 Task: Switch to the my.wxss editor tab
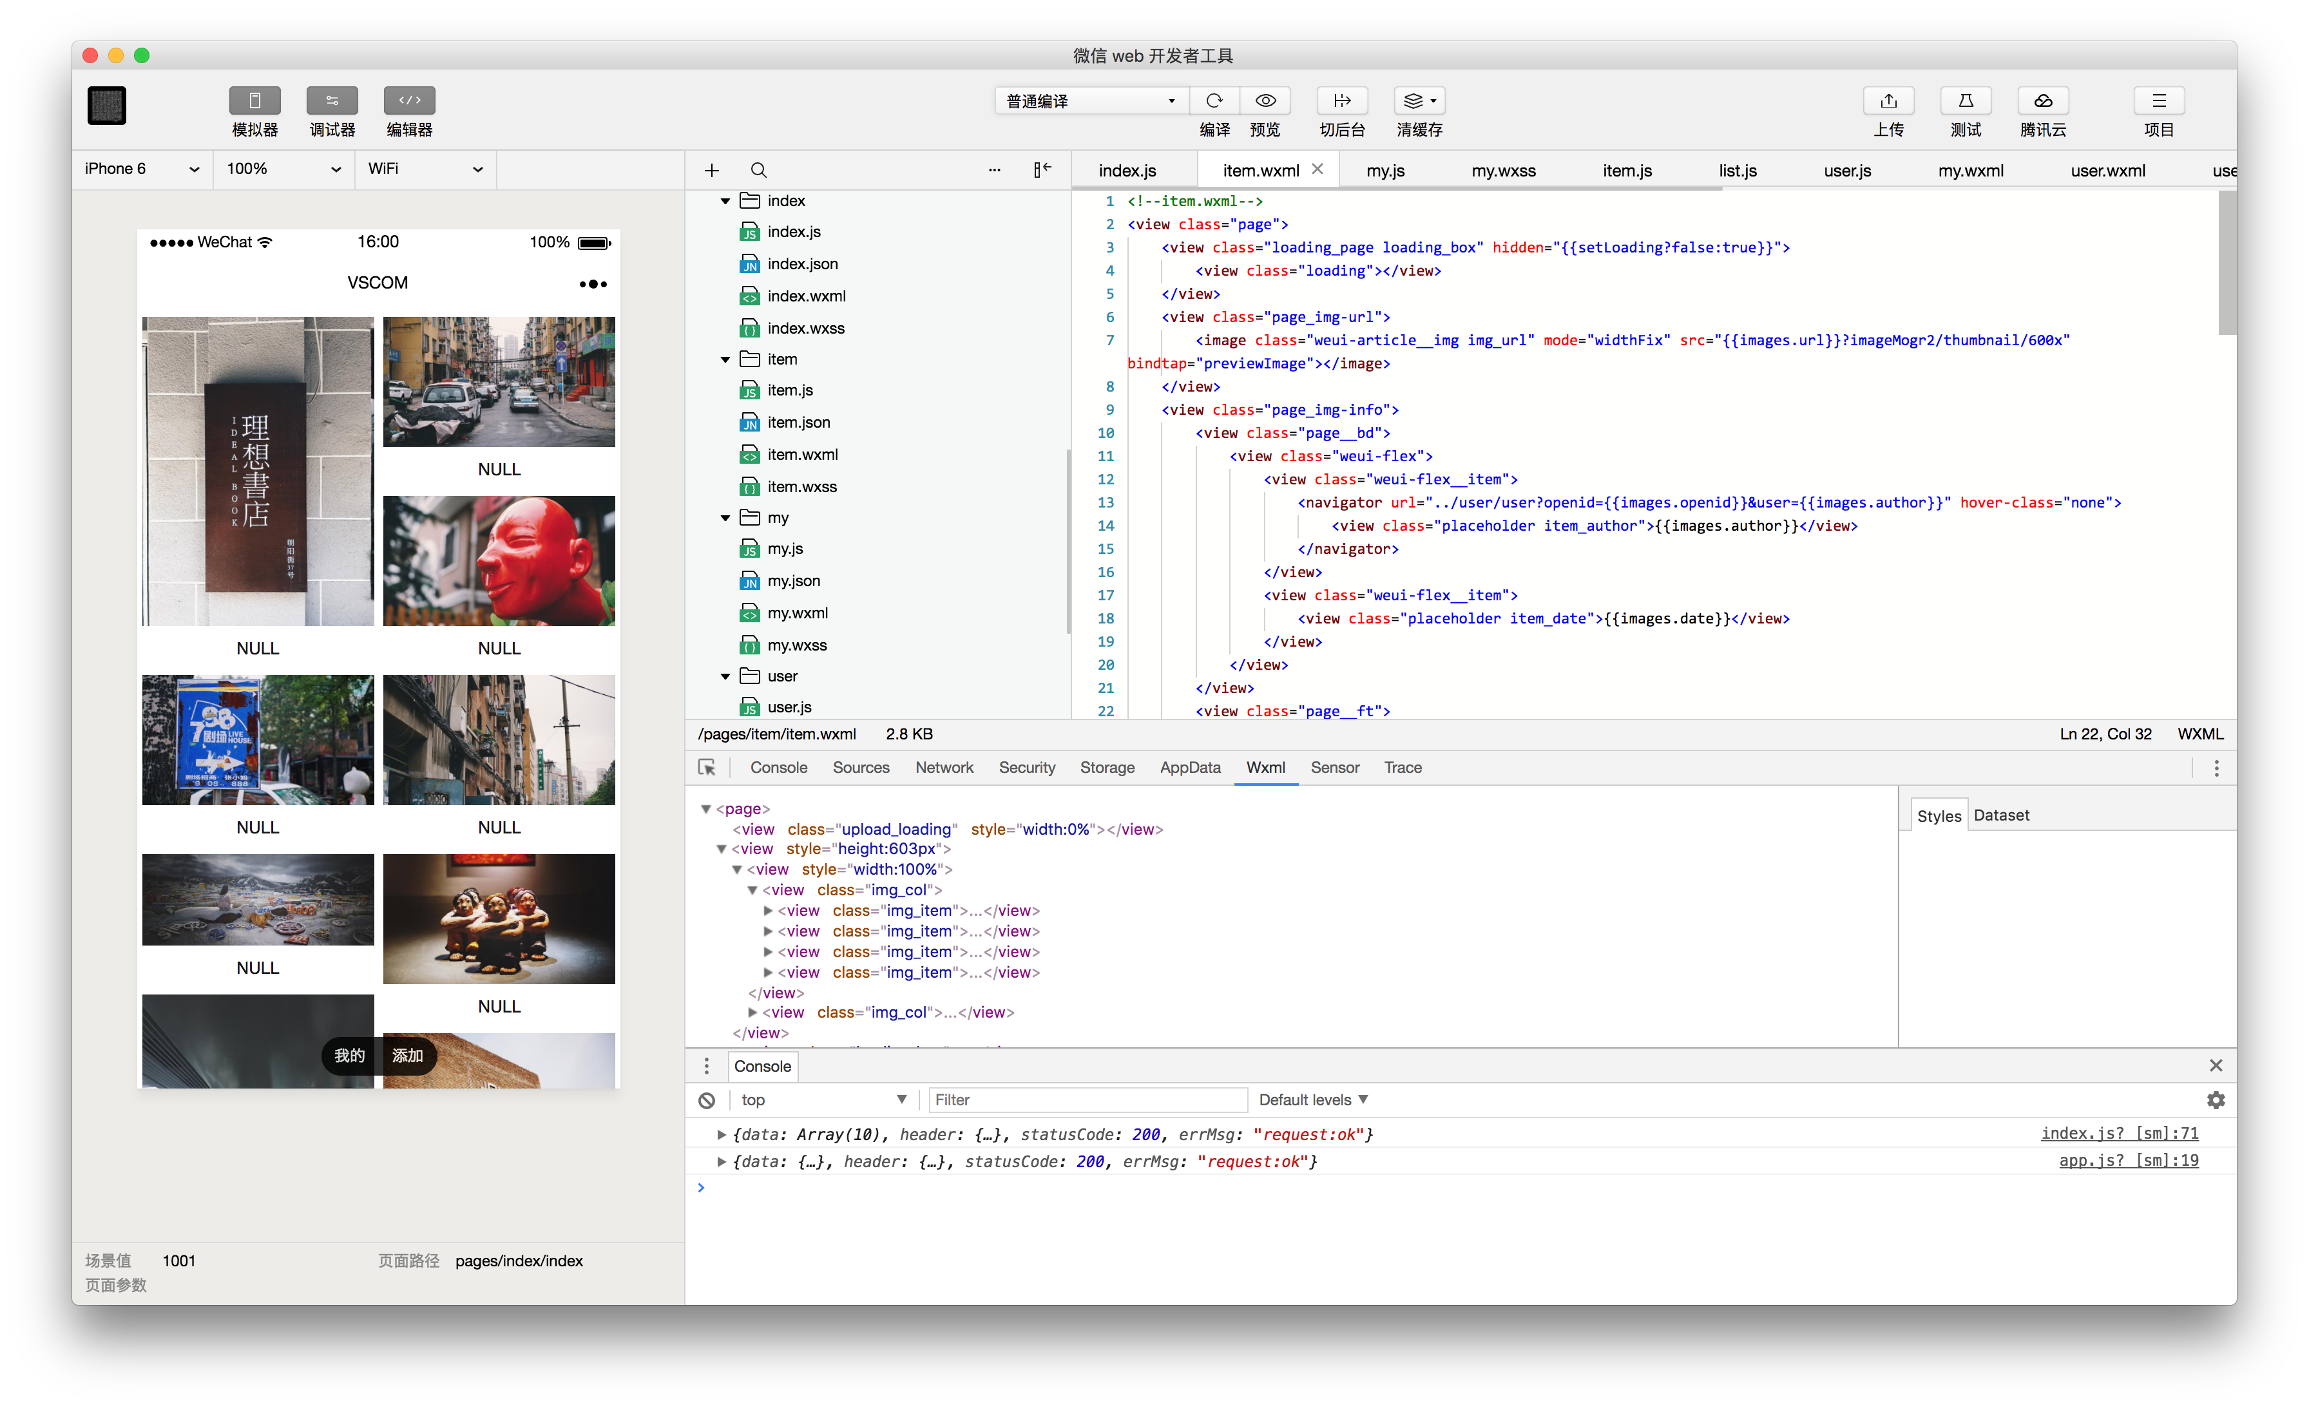(1503, 171)
